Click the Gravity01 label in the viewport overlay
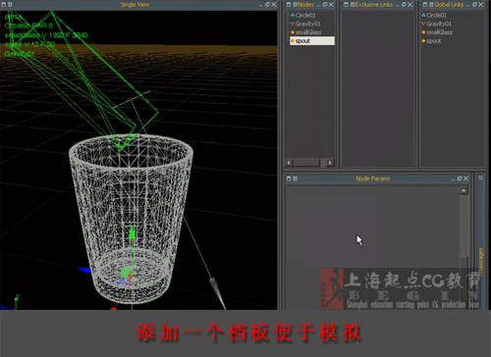 click(20, 54)
